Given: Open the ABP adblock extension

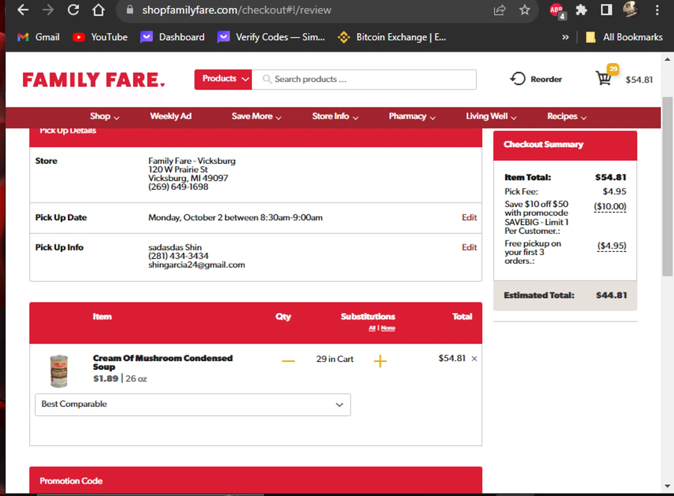Looking at the screenshot, I should click(557, 11).
